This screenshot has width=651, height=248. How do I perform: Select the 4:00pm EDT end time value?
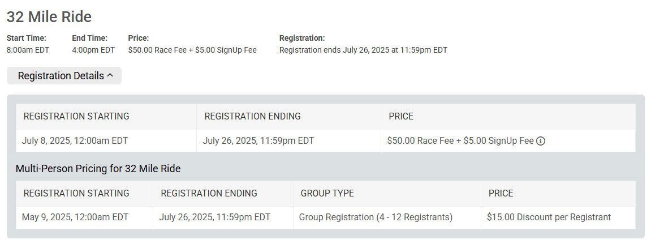click(93, 50)
